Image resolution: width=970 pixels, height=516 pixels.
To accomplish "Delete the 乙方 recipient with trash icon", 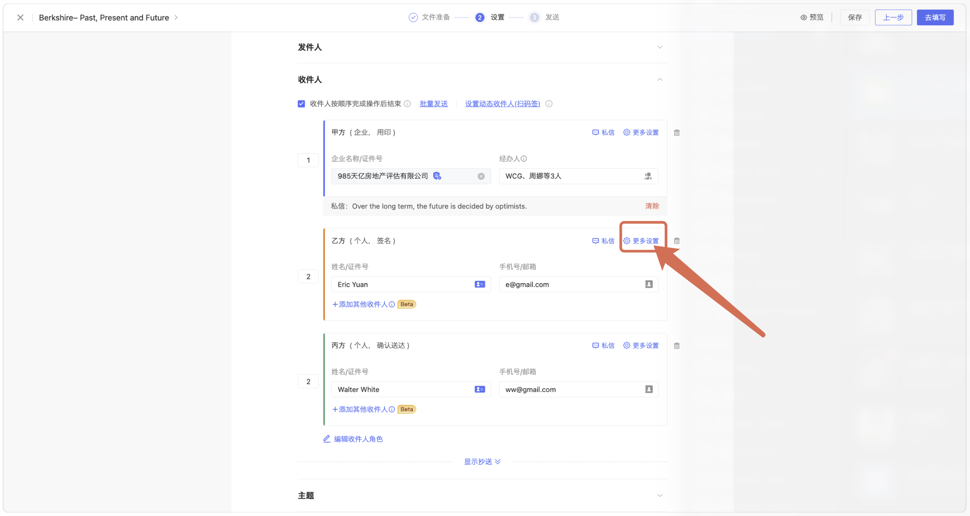I will [677, 241].
